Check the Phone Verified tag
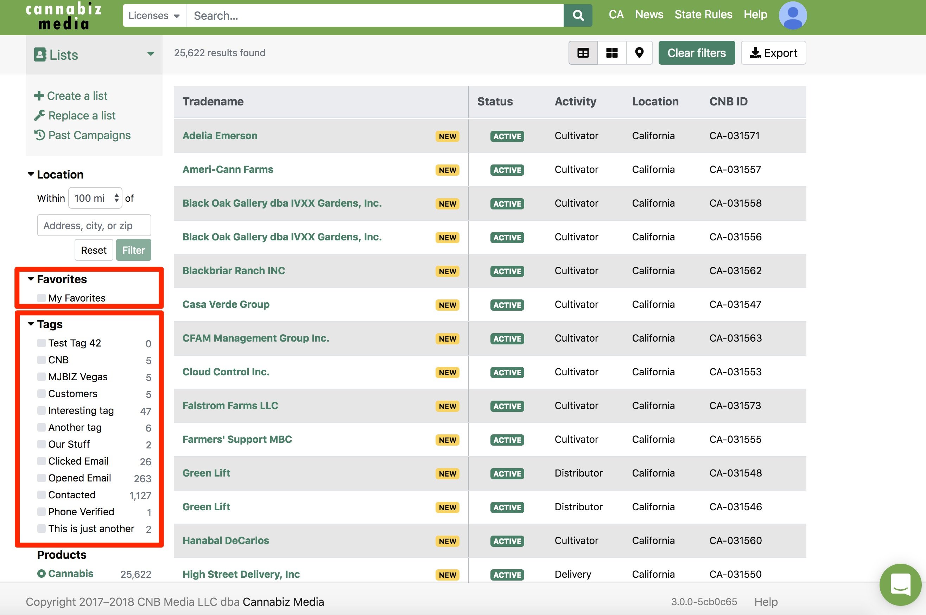Viewport: 926px width, 615px height. [41, 511]
